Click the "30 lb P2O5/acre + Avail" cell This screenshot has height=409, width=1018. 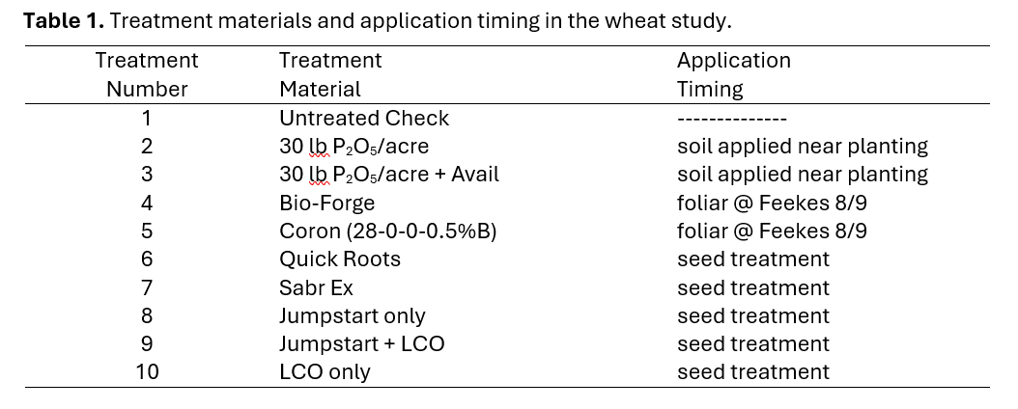tap(389, 175)
